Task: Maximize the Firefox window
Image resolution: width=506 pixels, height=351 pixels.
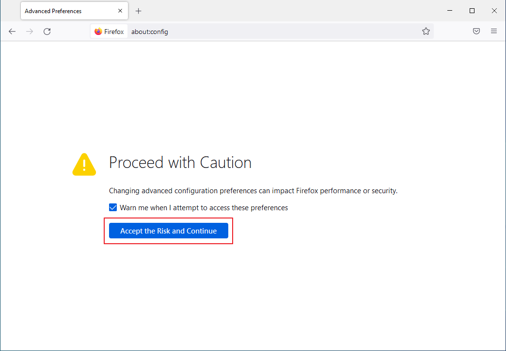Action: click(x=472, y=11)
